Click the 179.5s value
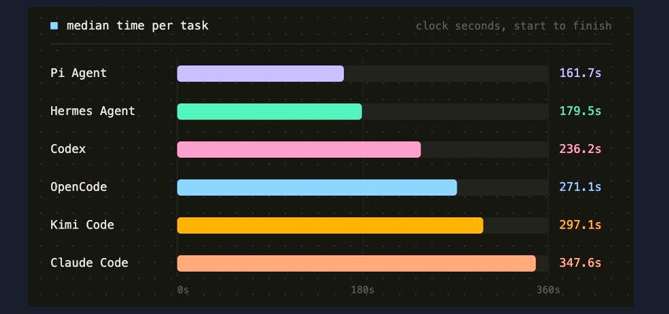 coord(580,111)
